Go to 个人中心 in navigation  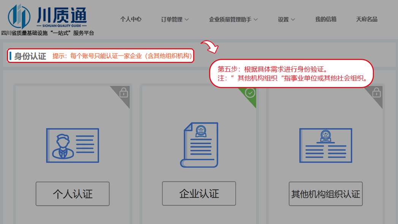click(131, 19)
